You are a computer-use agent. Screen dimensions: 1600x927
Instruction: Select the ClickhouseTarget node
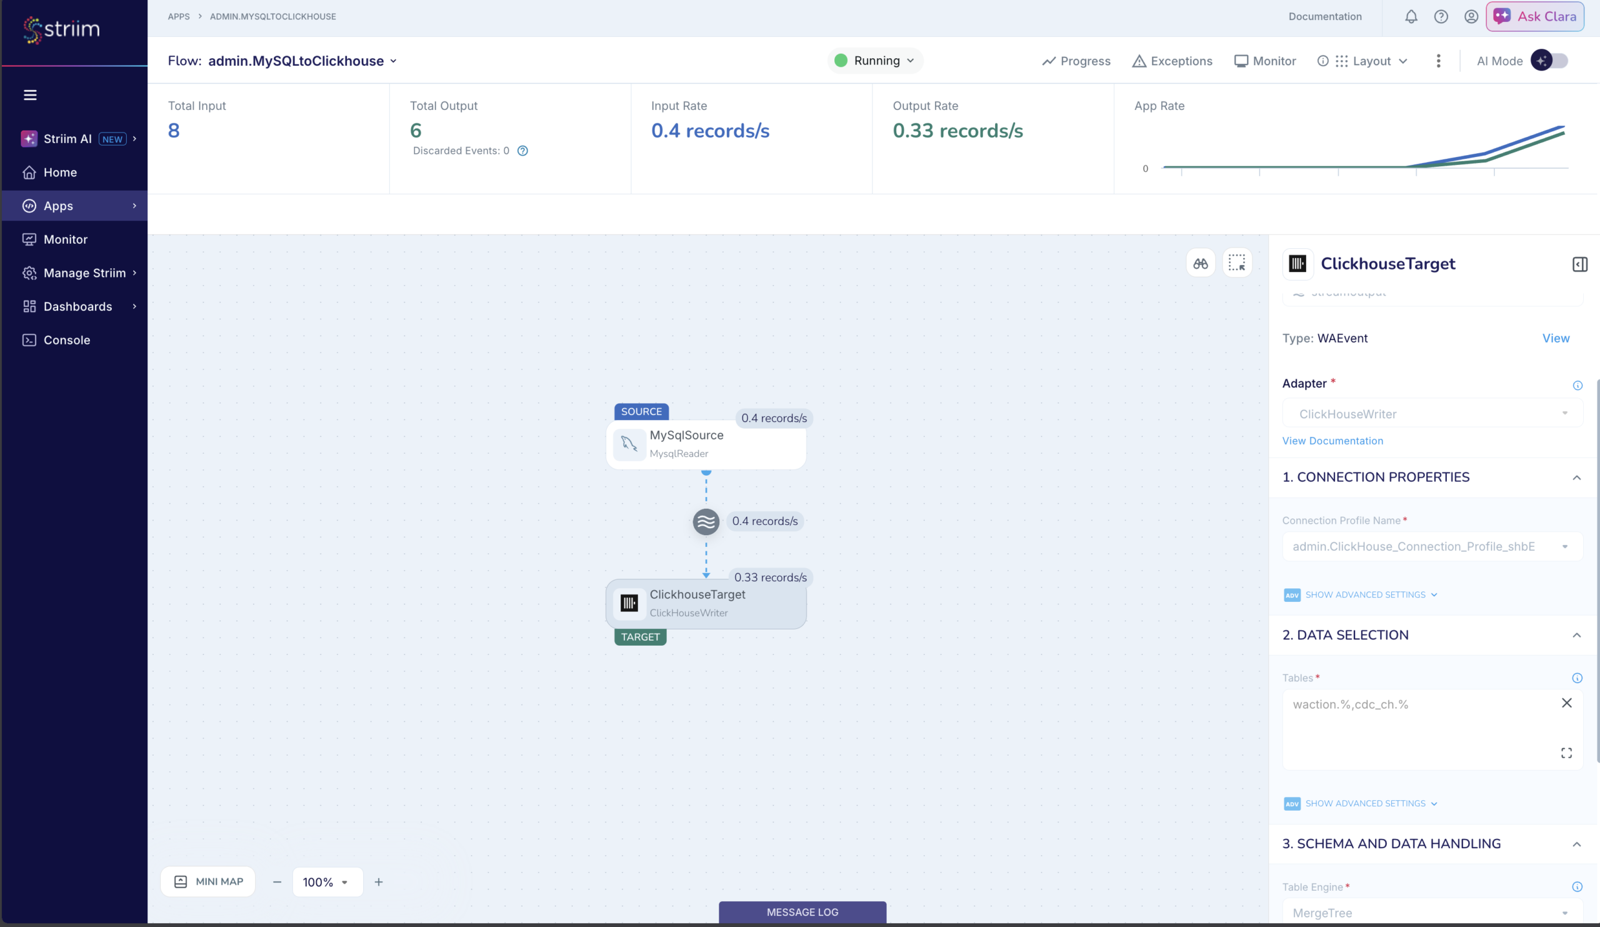(x=706, y=604)
